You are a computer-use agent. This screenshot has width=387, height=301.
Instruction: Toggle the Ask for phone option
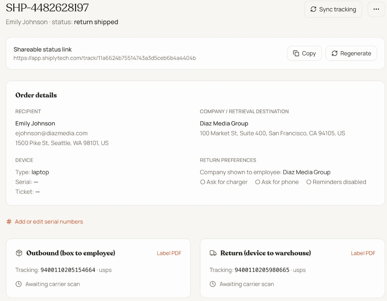(x=277, y=182)
